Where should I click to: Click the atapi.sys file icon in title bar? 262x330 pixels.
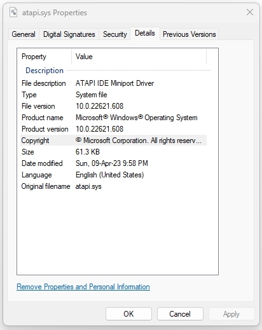(13, 12)
